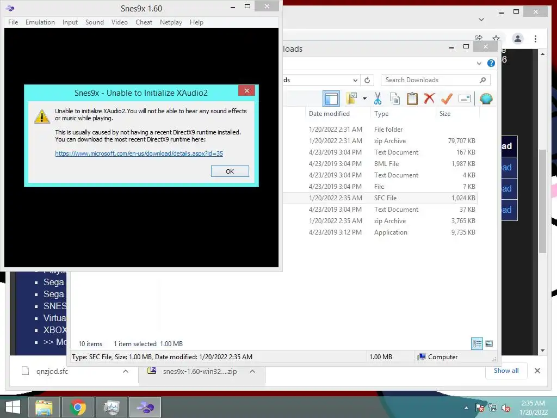Click the folder options icon in Explorer toolbar
557x418 pixels.
352,99
